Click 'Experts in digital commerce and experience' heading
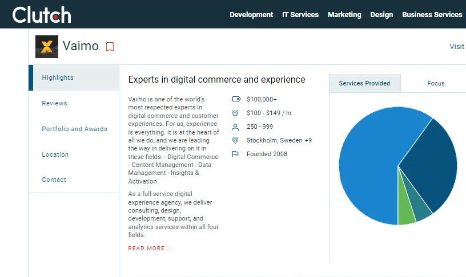 [x=216, y=79]
